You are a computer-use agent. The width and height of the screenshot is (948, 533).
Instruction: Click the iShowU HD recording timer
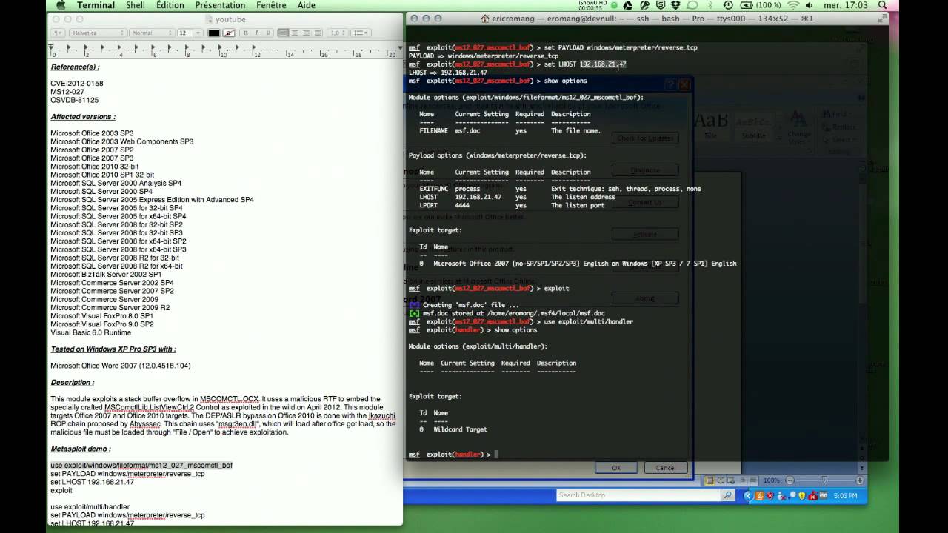point(592,5)
